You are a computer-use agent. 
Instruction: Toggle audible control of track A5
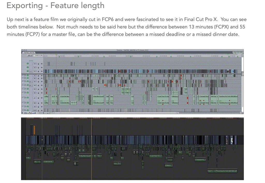28,89
